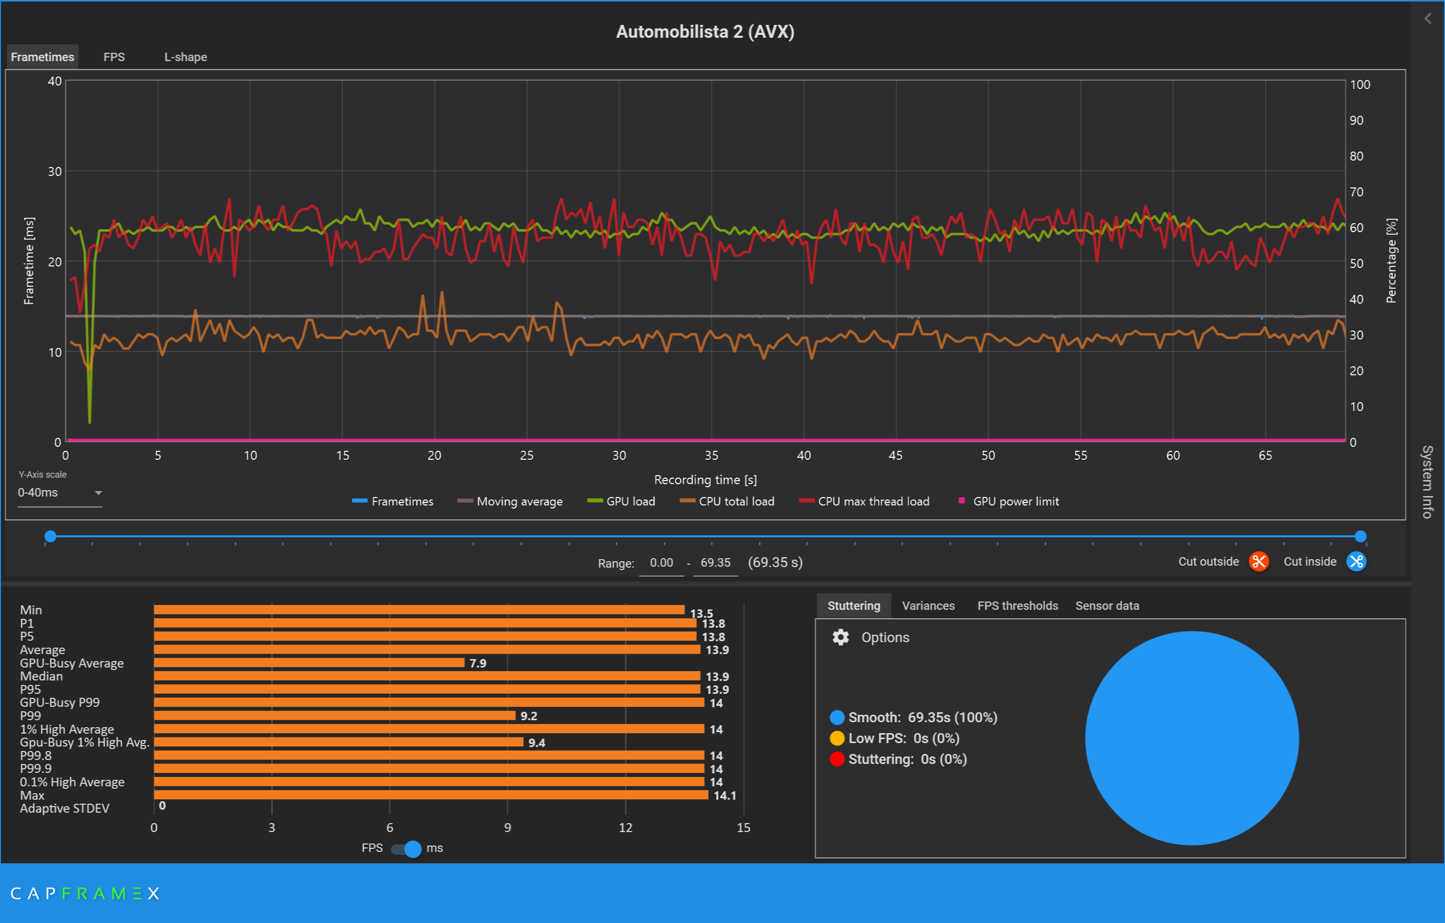Click the blue smooth pie chart

[x=1192, y=738]
